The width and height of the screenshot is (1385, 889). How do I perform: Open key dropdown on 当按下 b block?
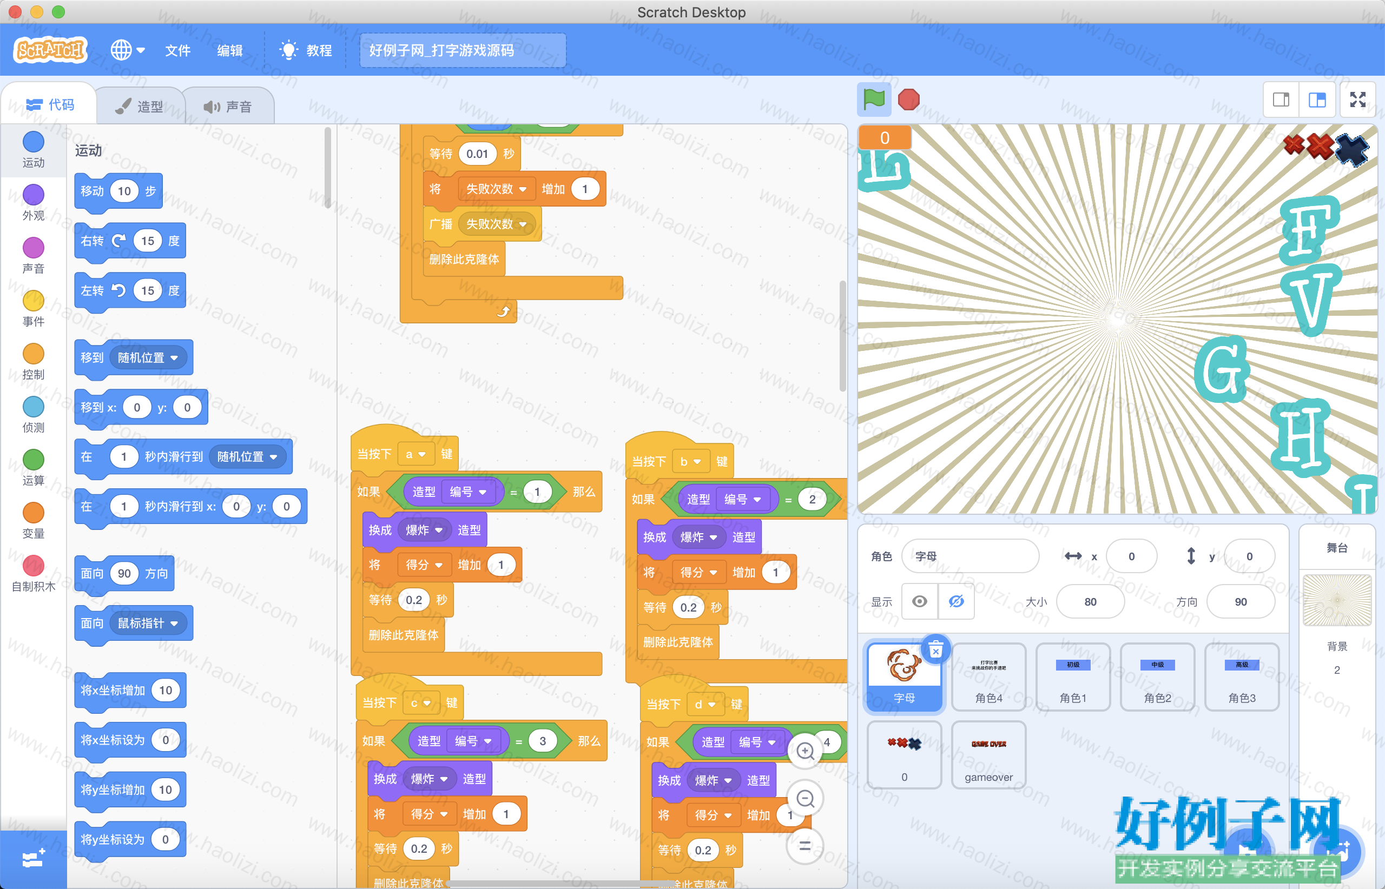tap(690, 462)
